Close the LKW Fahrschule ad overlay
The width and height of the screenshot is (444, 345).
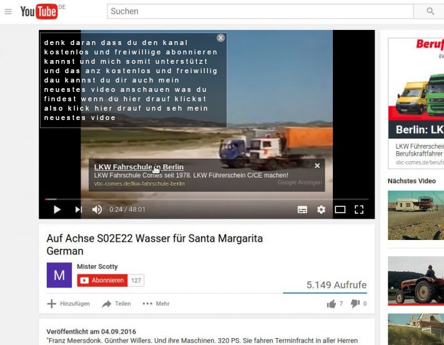point(317,166)
